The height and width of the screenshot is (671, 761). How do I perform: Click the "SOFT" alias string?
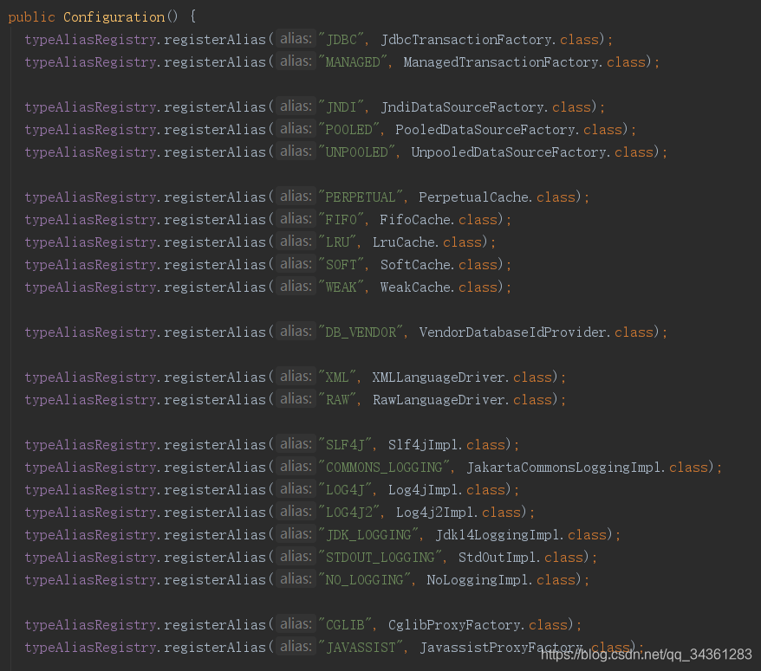pos(341,265)
